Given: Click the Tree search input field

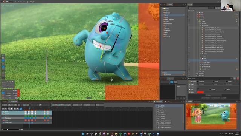Looking at the screenshot, I should 198,8.
